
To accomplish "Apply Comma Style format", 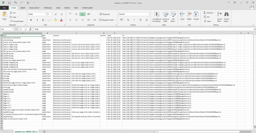I will tap(134, 20).
